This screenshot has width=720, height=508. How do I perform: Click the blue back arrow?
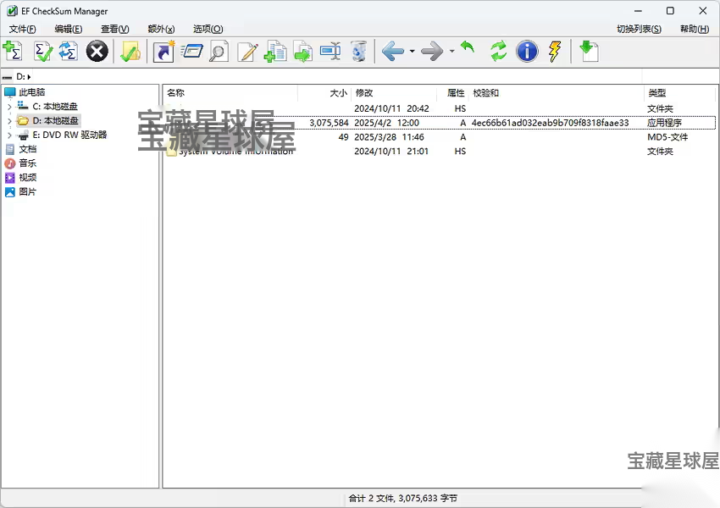(393, 51)
